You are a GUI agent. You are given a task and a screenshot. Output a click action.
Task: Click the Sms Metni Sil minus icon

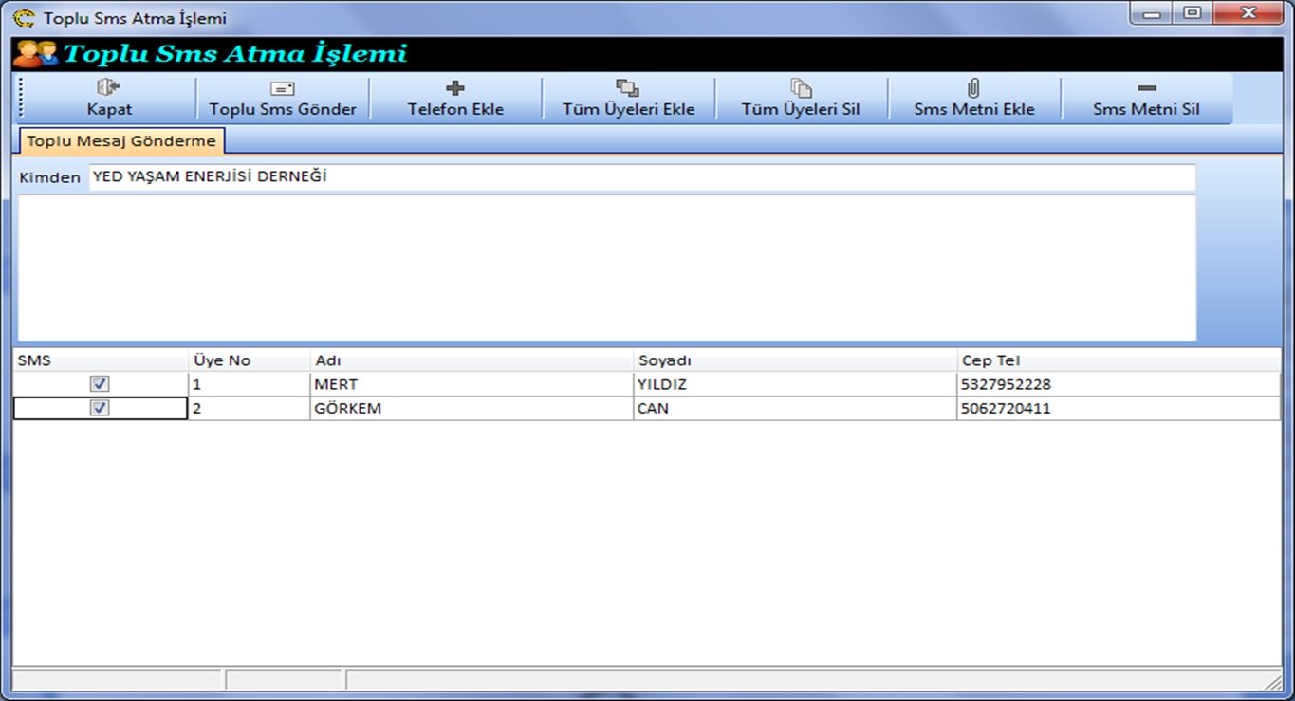(x=1146, y=88)
